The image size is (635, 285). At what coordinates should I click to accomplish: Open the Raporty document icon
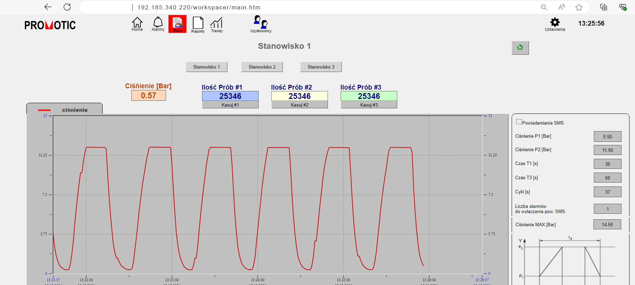click(198, 25)
